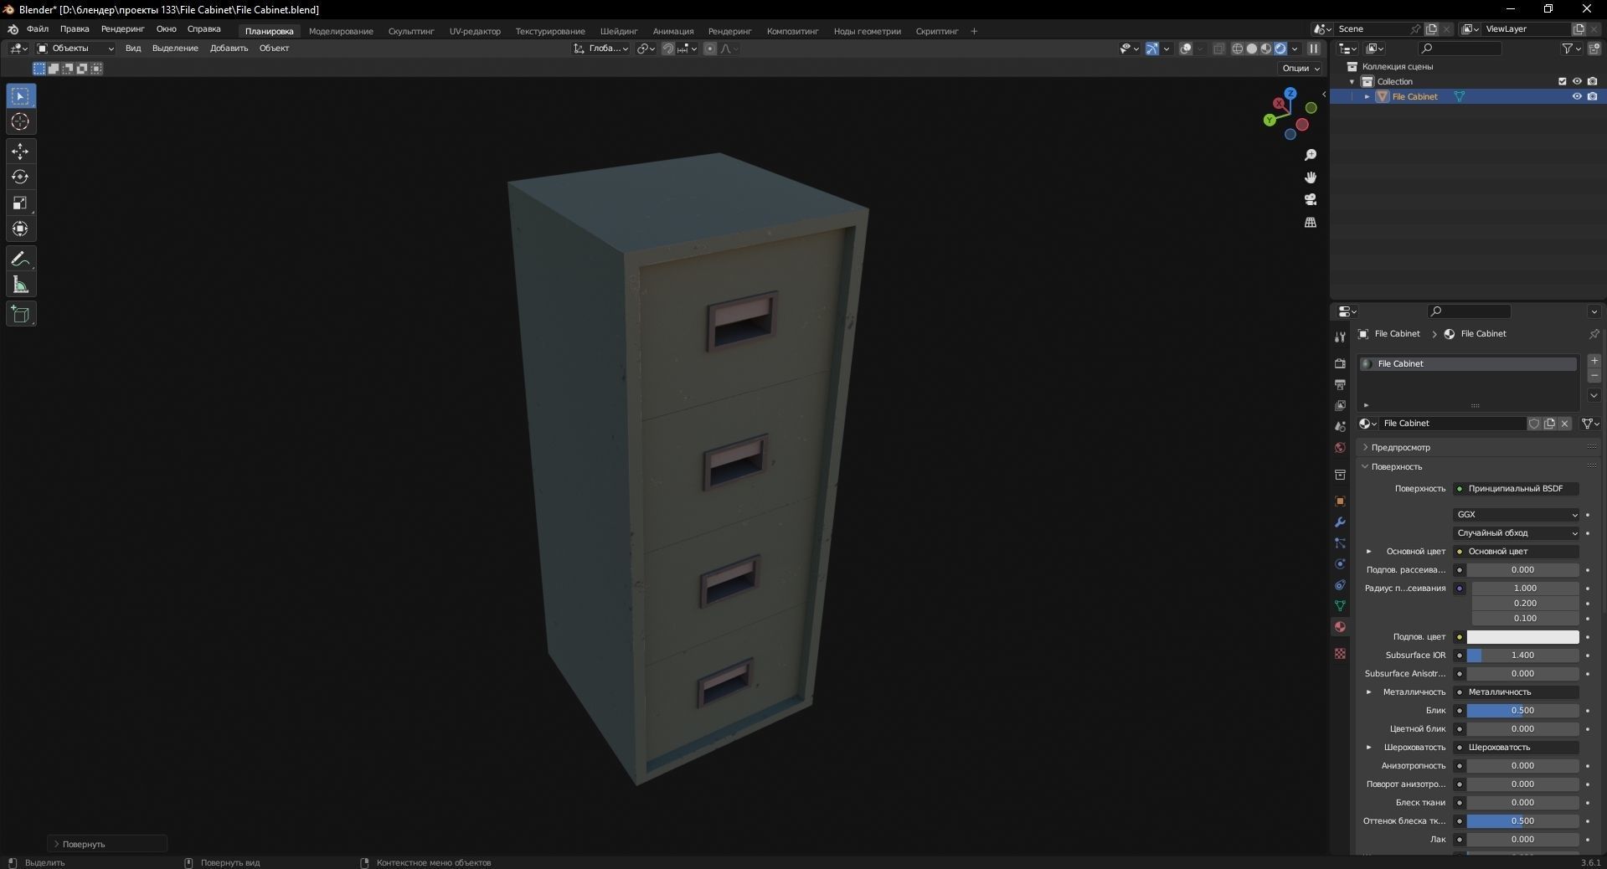Switch to solid viewport shading

[x=1252, y=49]
